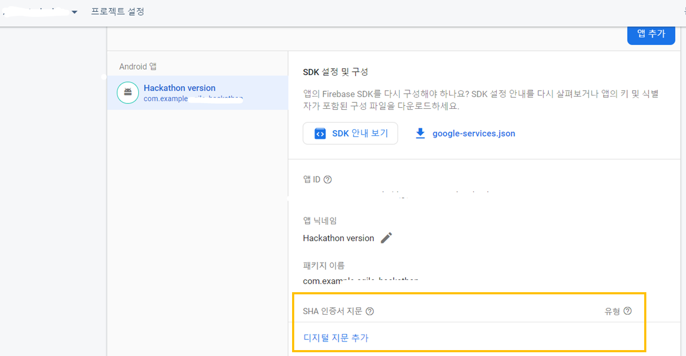
Task: Download the google-services.json file
Action: [465, 133]
